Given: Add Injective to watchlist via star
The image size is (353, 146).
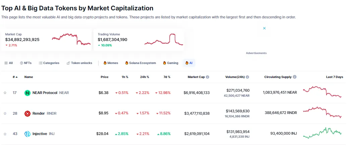Looking at the screenshot, I should [5, 134].
